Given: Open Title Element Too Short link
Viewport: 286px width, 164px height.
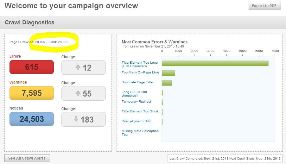Looking at the screenshot, I should click(140, 111).
